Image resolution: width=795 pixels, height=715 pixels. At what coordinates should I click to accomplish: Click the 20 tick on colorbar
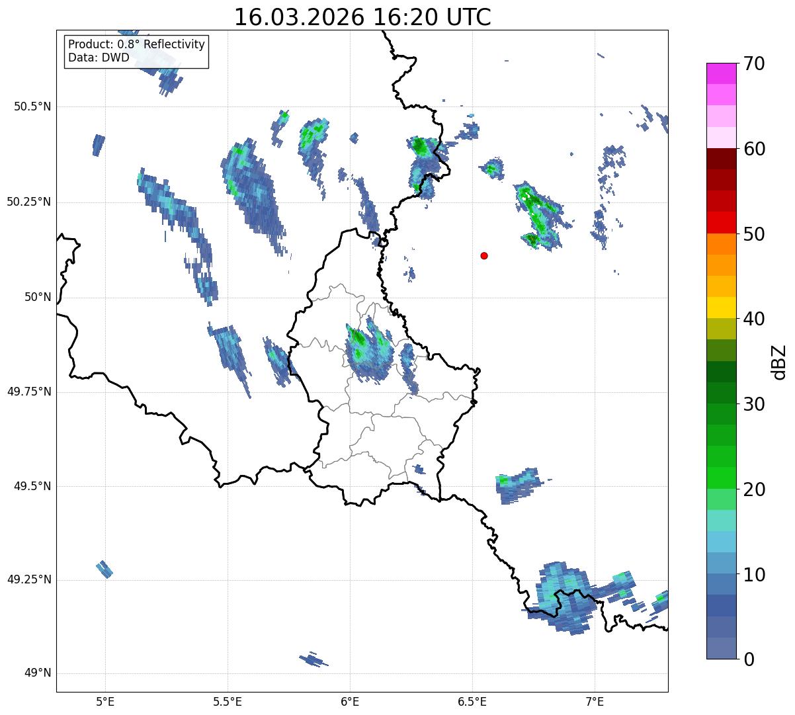coord(754,489)
